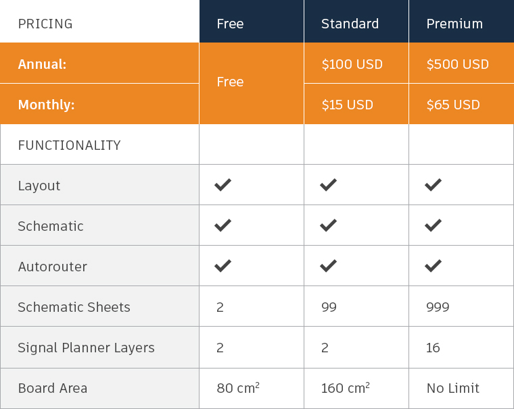This screenshot has width=514, height=409.
Task: Click the Board Area row label
Action: click(x=53, y=388)
